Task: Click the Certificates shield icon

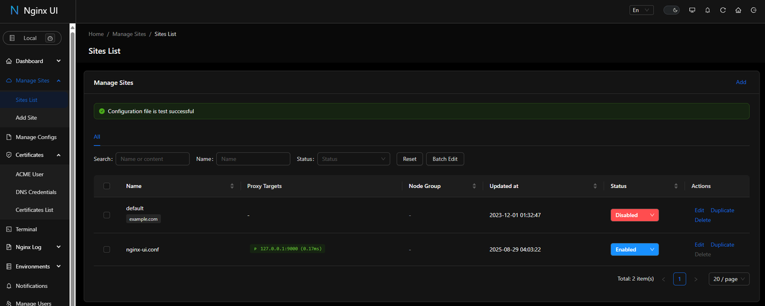Action: point(9,155)
